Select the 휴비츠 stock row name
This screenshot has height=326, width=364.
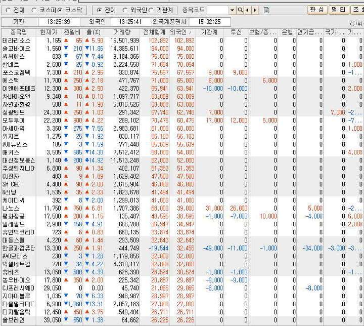pyautogui.click(x=11, y=272)
